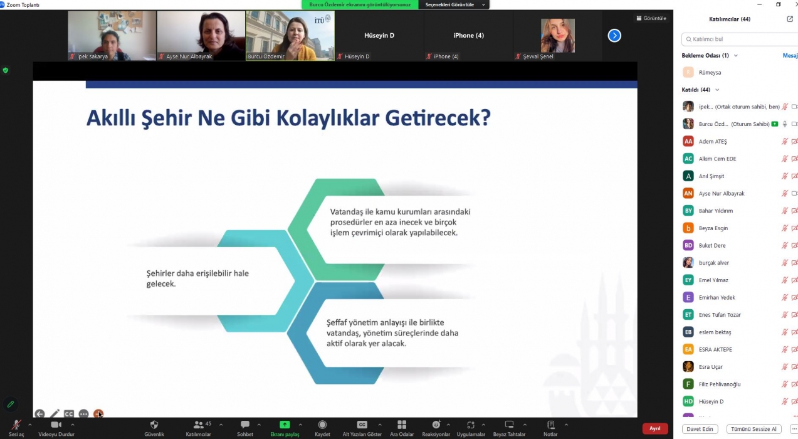The width and height of the screenshot is (798, 439).
Task: Toggle camera with Videoyu Durdur
Action: [56, 425]
